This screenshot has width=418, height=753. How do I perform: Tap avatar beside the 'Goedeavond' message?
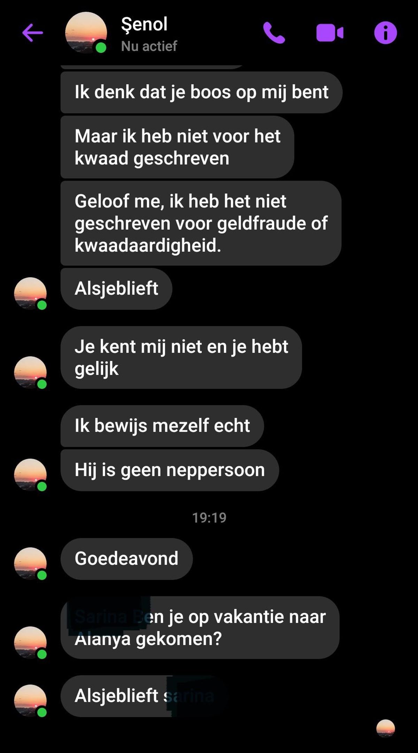pos(30,564)
